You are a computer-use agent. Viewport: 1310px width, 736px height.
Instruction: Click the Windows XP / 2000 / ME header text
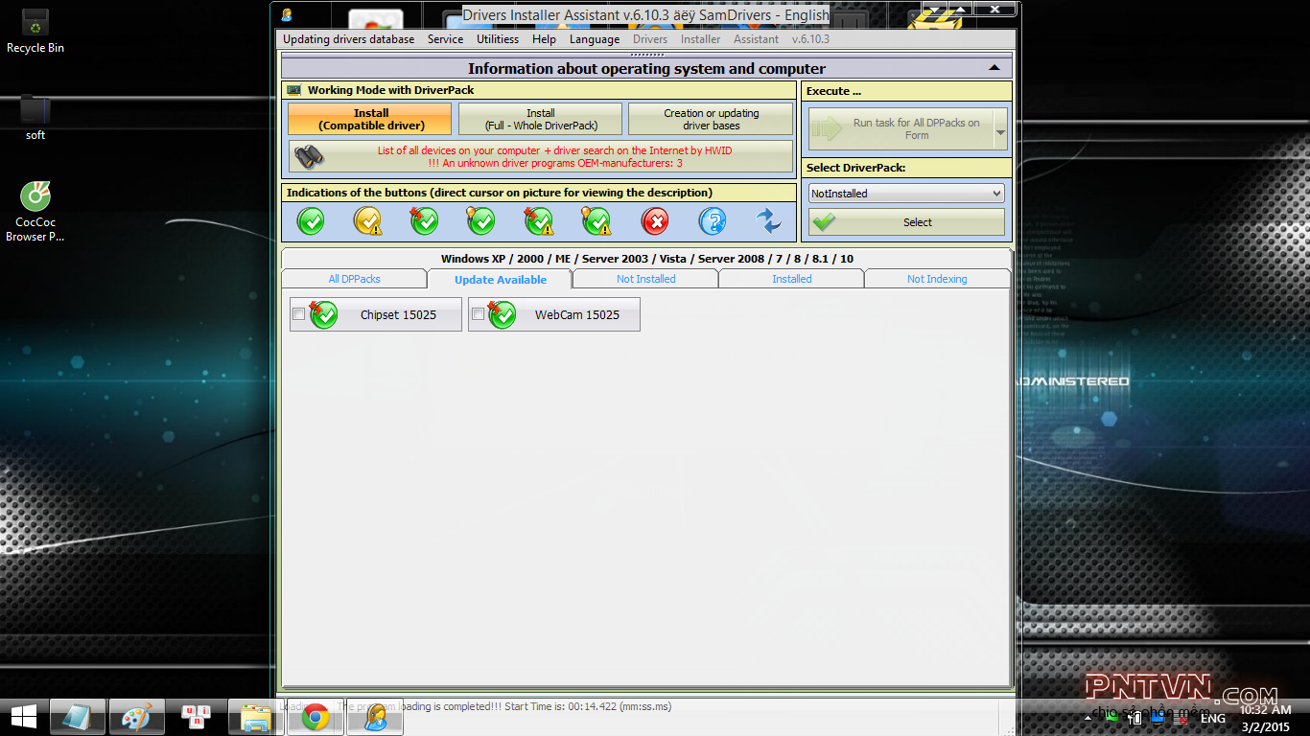tap(646, 259)
